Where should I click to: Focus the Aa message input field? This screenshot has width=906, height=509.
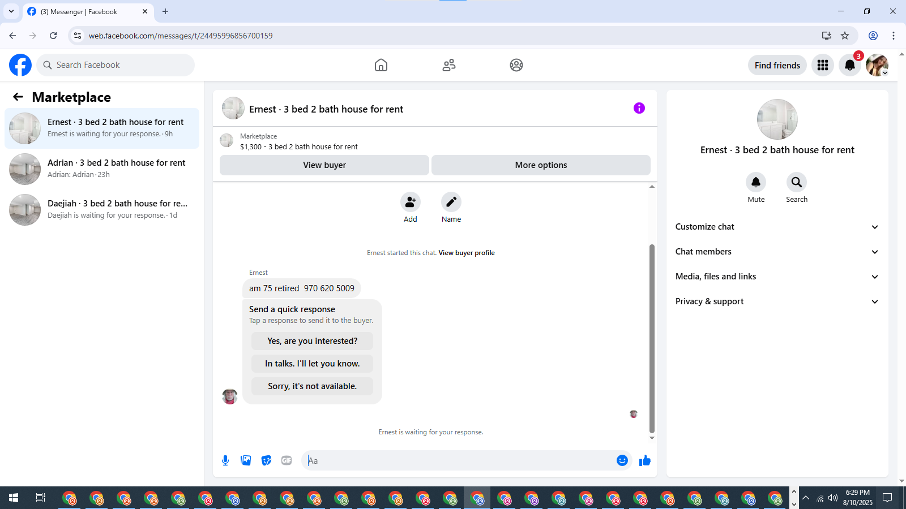point(459,460)
